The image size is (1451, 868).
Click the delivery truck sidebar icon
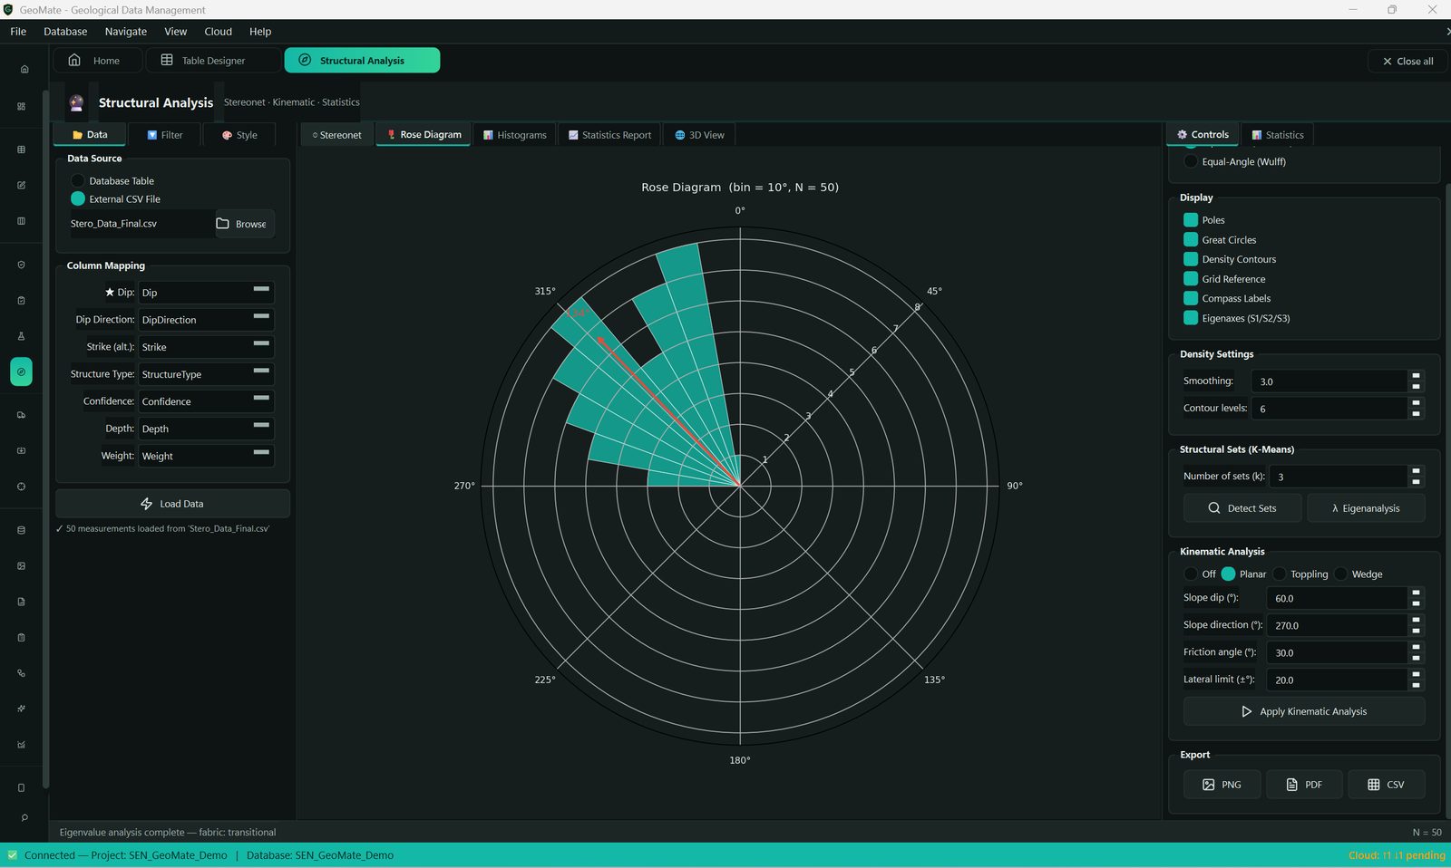(21, 415)
